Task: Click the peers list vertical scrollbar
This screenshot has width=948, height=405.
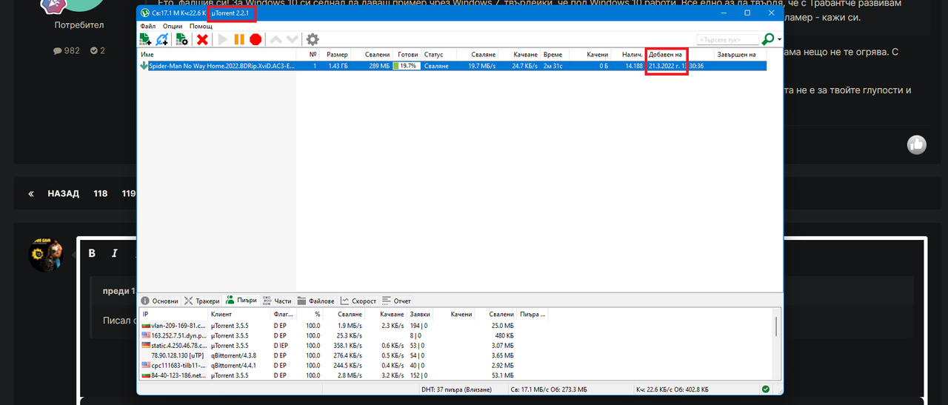Action: [776, 326]
